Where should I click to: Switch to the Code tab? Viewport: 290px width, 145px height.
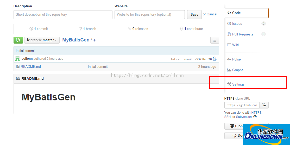click(x=246, y=13)
